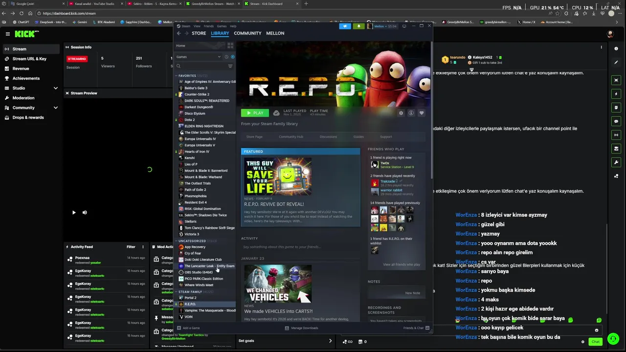Expand the Studio sidebar section
Screen dimensions: 626x352
[56, 88]
